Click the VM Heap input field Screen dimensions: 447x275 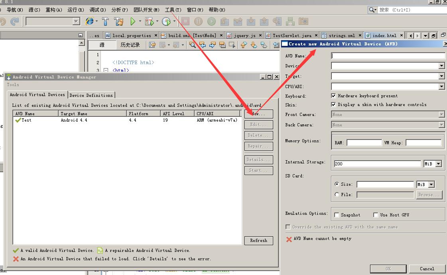(423, 143)
